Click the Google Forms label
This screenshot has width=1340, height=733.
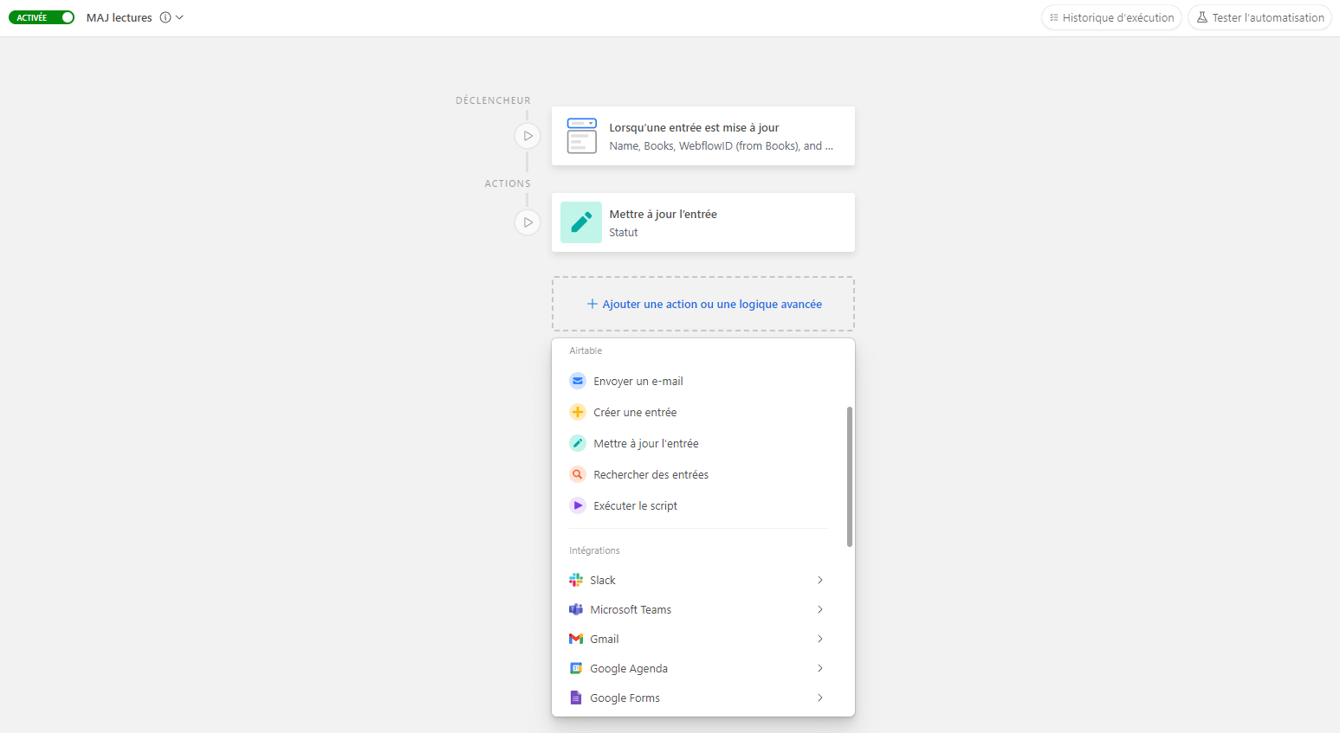(625, 698)
